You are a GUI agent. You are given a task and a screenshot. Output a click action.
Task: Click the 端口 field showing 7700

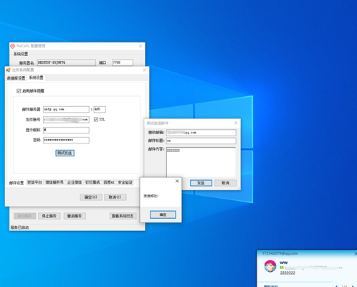[123, 62]
